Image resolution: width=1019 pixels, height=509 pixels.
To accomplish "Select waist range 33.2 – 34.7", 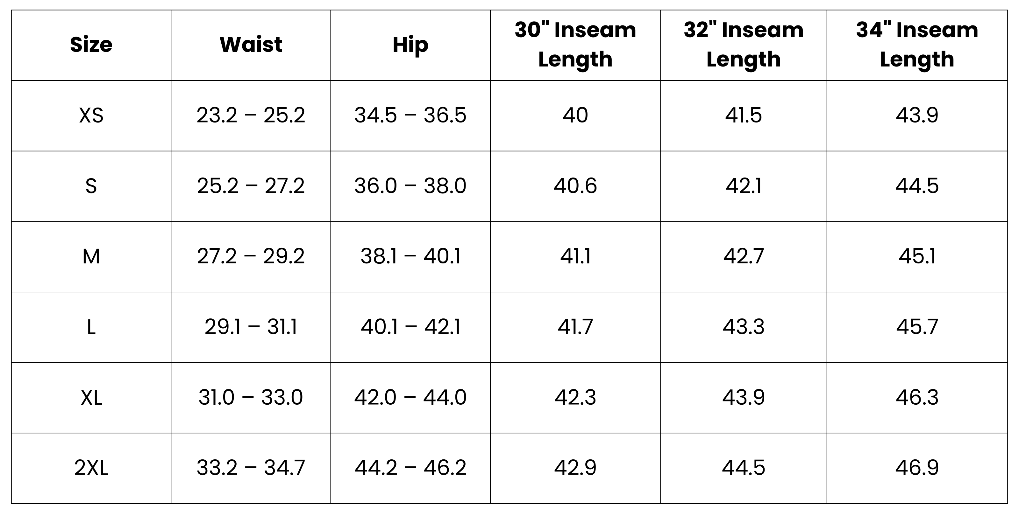I will 251,468.
